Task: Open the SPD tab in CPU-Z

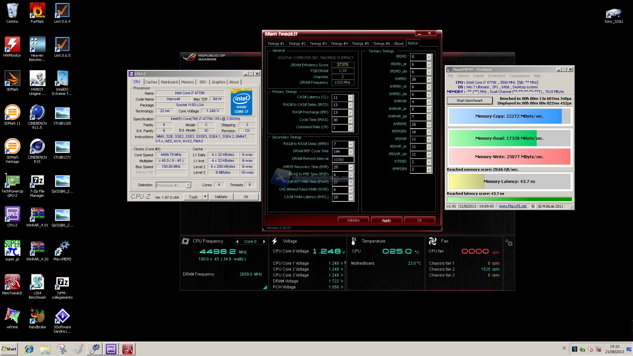Action: pyautogui.click(x=202, y=82)
